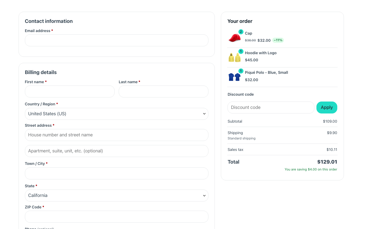The image size is (366, 229).
Task: Click the "Cap" product name
Action: (x=249, y=33)
